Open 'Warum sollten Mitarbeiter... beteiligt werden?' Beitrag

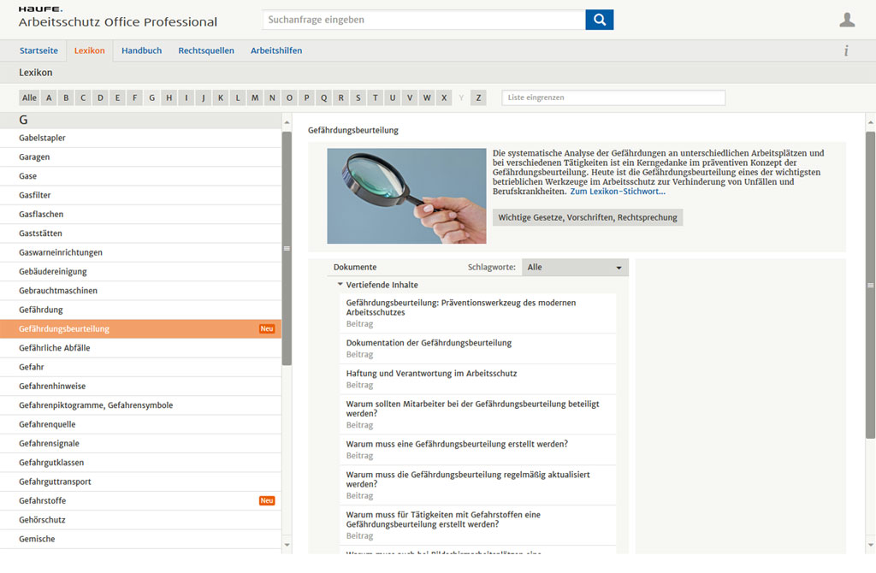pos(477,415)
